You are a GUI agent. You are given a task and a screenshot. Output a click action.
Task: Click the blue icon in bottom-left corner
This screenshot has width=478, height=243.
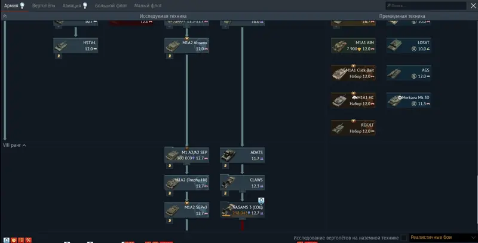point(7,240)
